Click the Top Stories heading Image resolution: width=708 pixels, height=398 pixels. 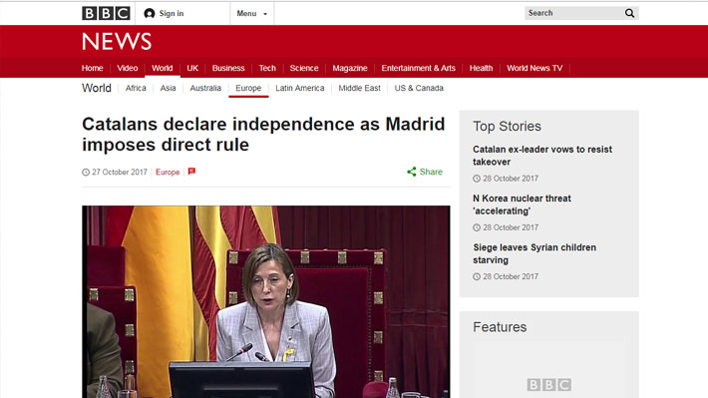pyautogui.click(x=507, y=126)
